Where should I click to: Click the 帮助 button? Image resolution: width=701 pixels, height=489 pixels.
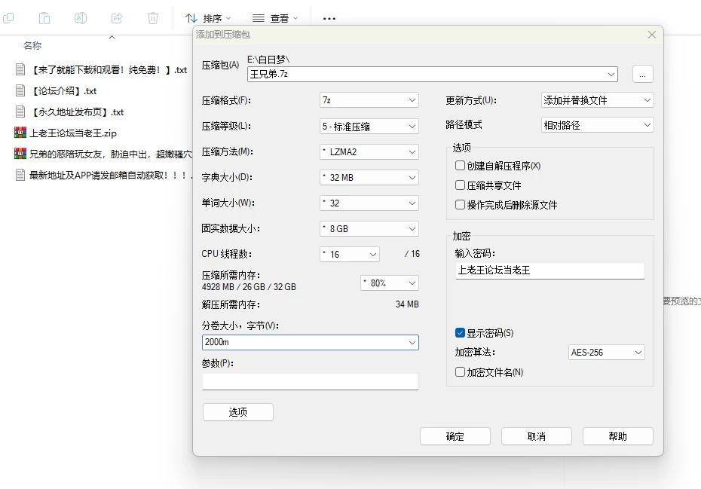[618, 436]
